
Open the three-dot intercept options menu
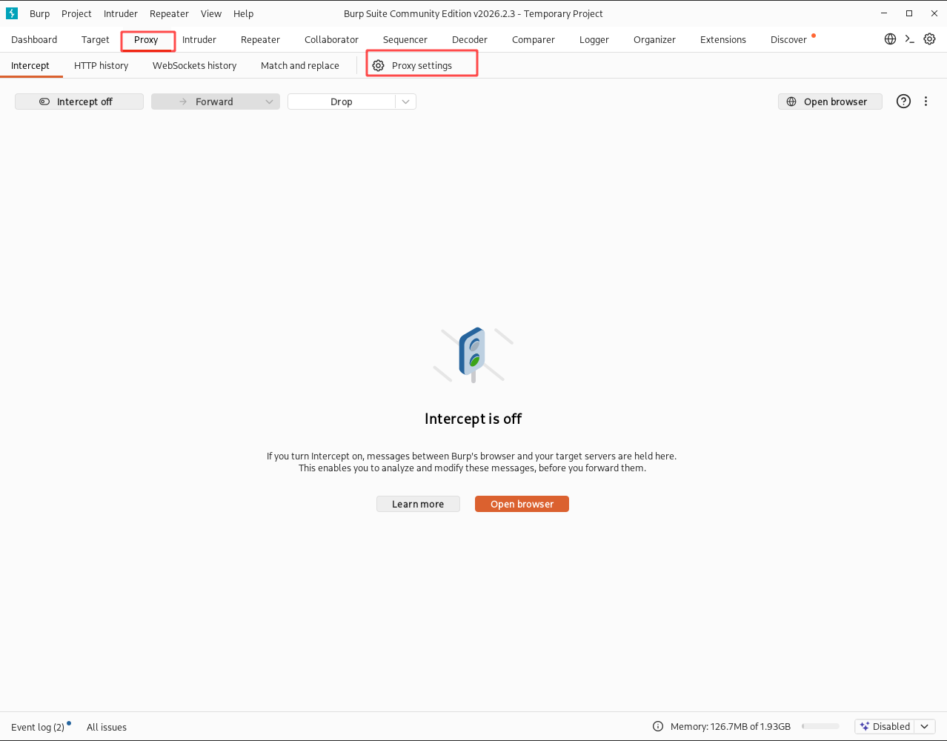(926, 102)
